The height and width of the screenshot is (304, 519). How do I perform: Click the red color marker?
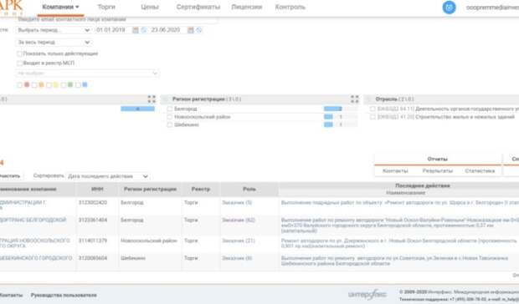[27, 85]
